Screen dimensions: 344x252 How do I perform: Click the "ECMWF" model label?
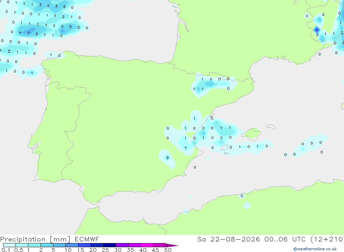87,239
